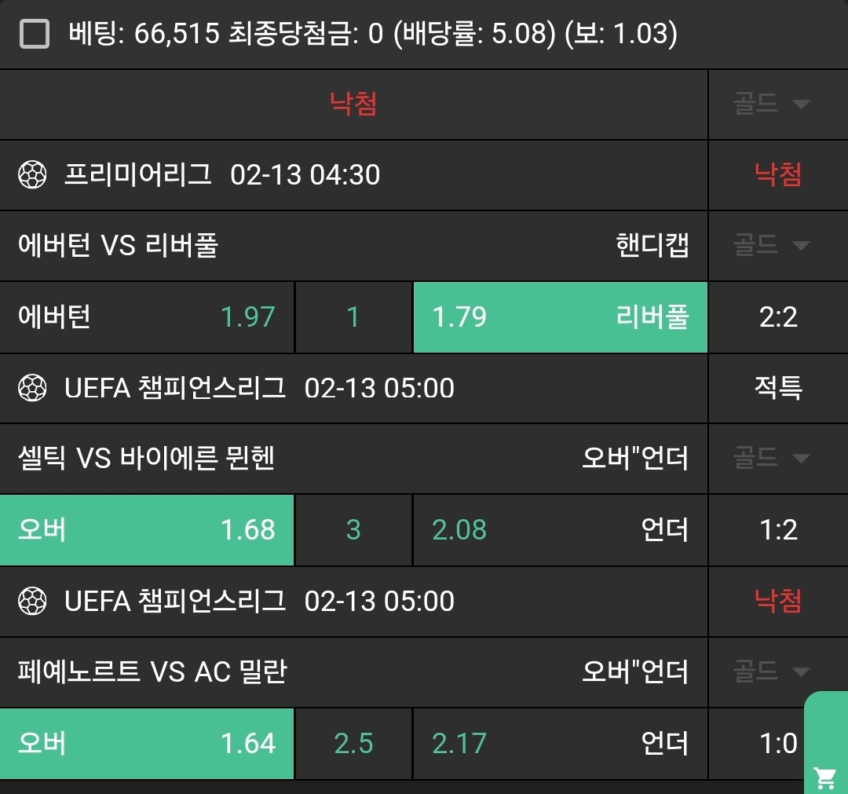Image resolution: width=848 pixels, height=794 pixels.
Task: Select the 에버턴 1.97 option
Action: point(147,317)
